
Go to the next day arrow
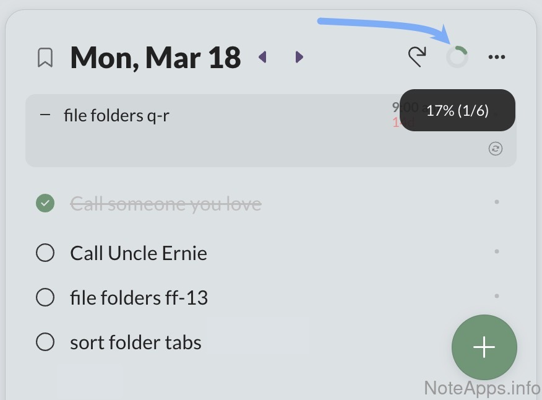pos(299,58)
